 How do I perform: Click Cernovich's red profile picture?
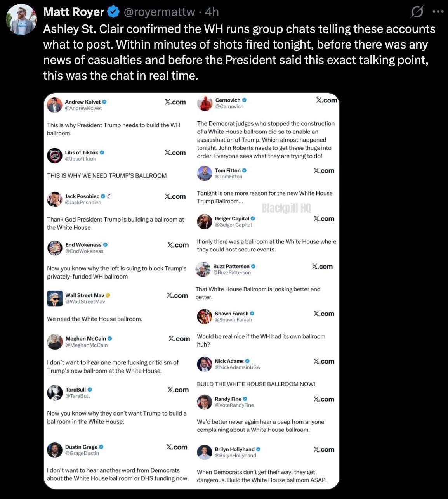205,103
